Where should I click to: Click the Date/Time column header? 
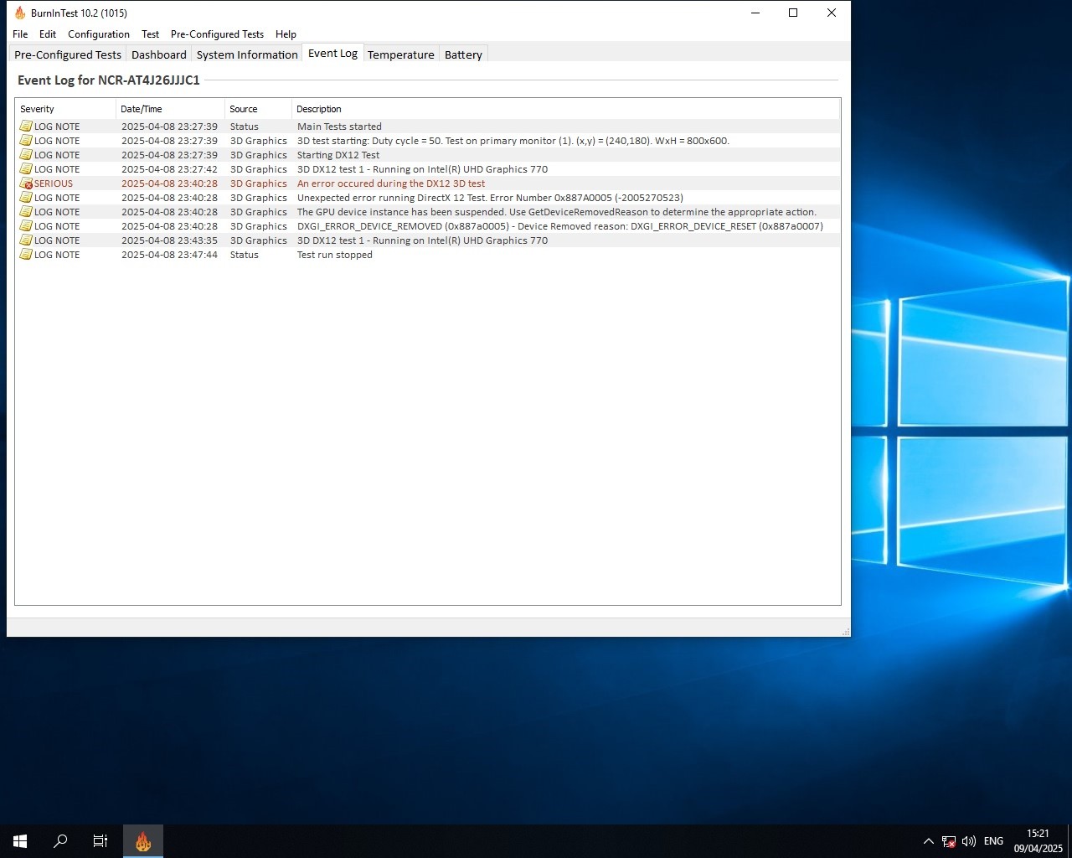(x=170, y=109)
